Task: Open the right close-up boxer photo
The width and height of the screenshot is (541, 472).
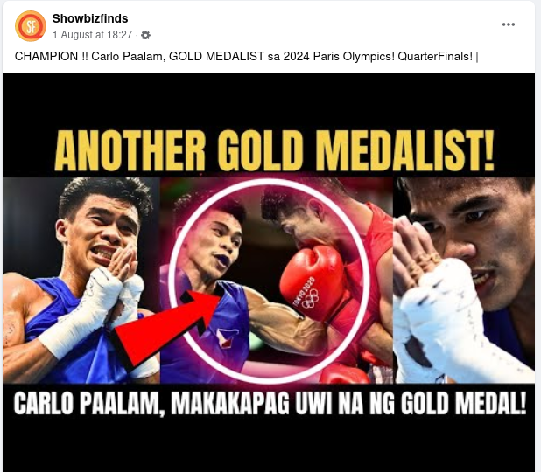Action: [x=464, y=280]
